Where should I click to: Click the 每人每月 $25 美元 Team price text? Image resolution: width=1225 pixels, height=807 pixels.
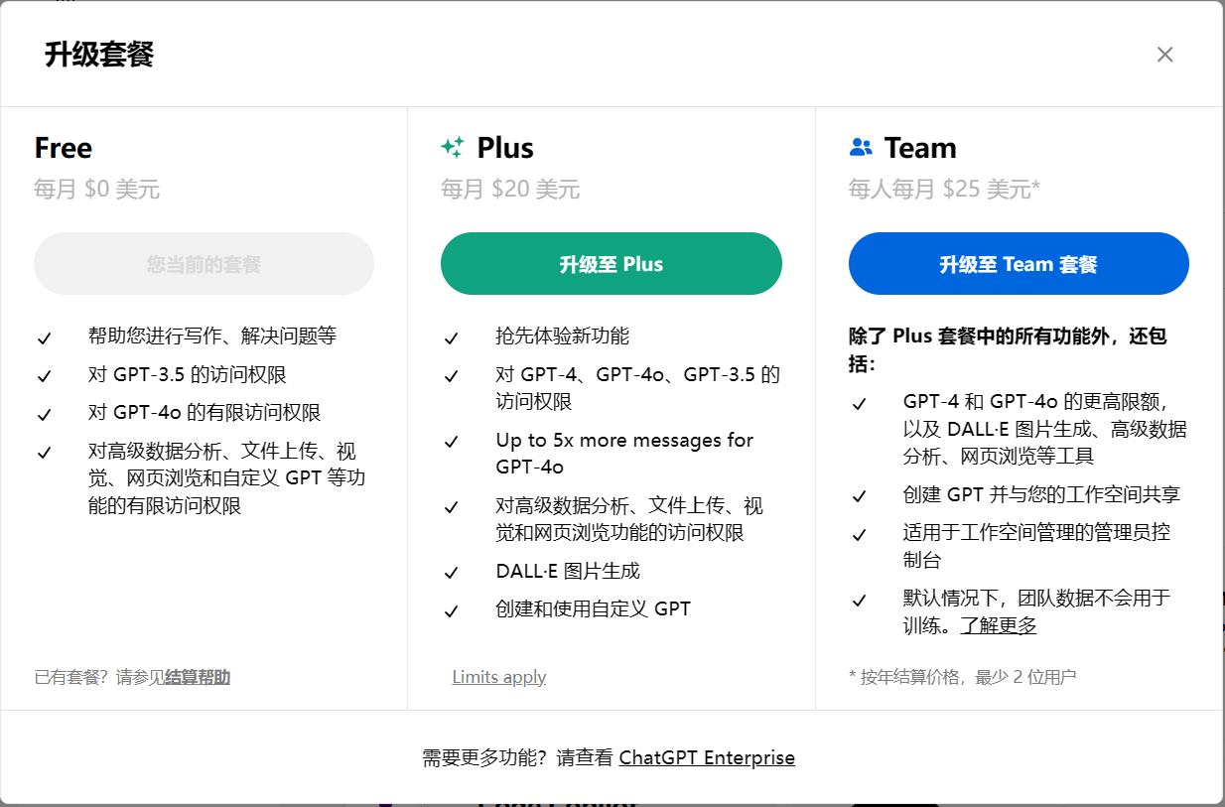943,189
